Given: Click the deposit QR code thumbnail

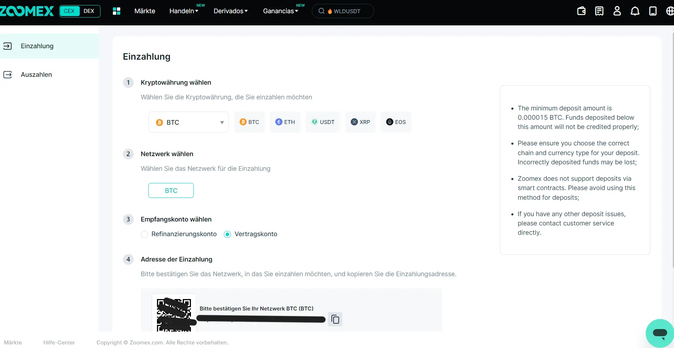Looking at the screenshot, I should tap(174, 314).
